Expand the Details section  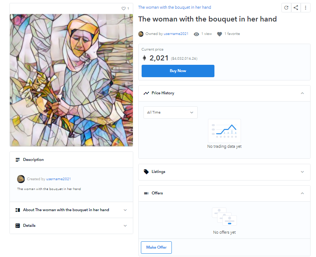click(x=125, y=226)
